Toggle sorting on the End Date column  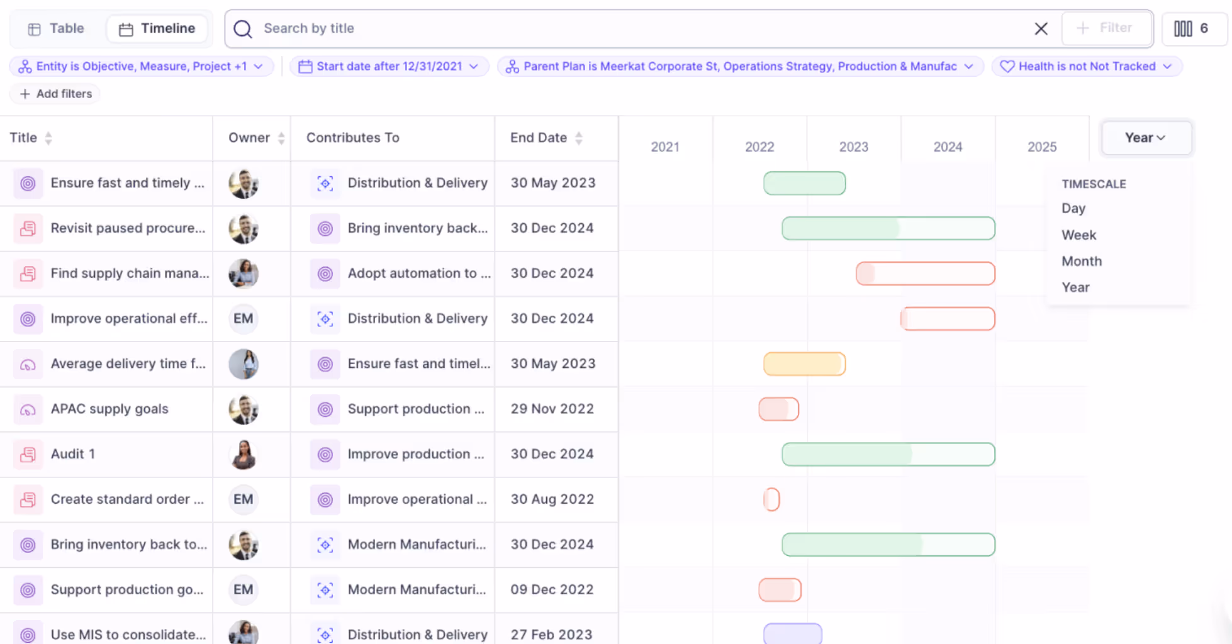(x=579, y=138)
